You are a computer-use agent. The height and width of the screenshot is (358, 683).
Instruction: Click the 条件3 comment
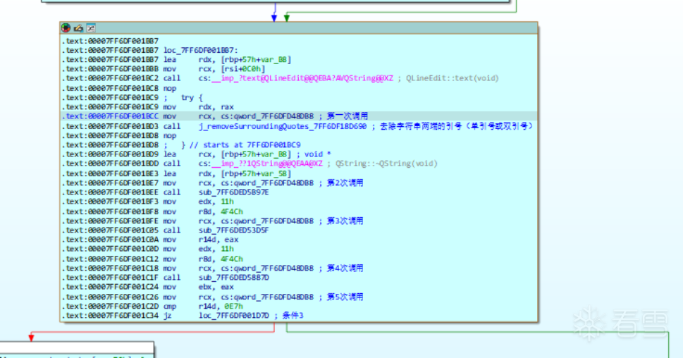point(293,315)
